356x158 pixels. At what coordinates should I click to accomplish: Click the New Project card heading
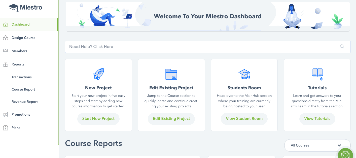click(x=98, y=88)
